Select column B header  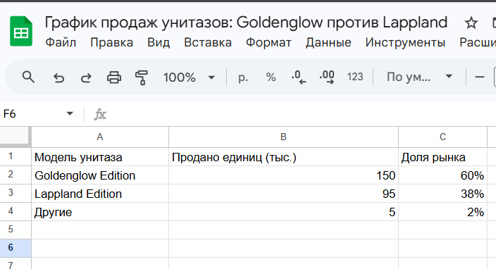(x=283, y=137)
